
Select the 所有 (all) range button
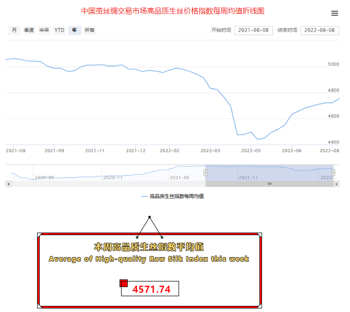coord(90,31)
